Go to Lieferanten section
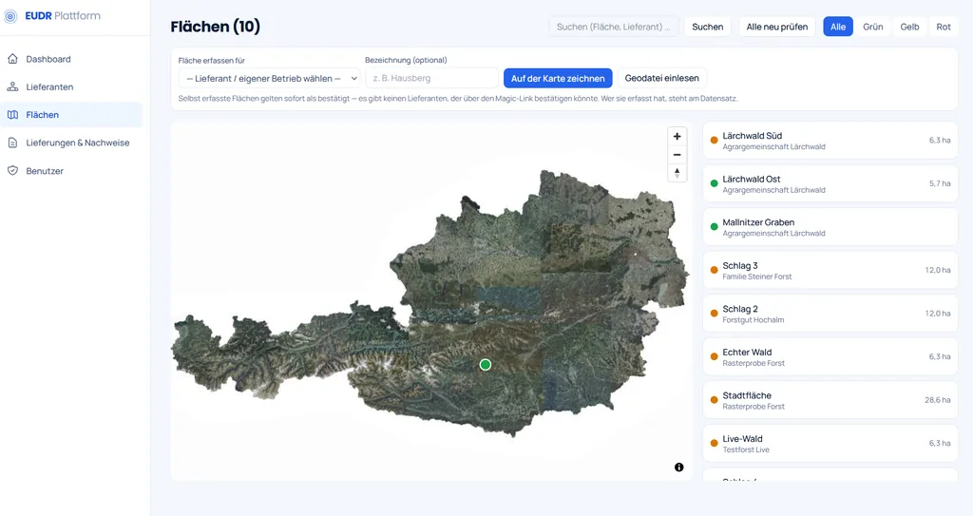This screenshot has width=973, height=516. pyautogui.click(x=71, y=86)
